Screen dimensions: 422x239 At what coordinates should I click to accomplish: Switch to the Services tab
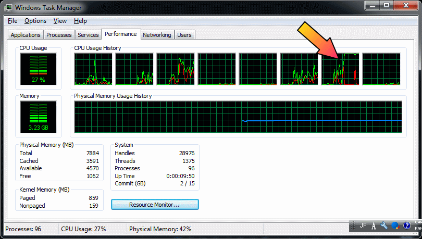tap(88, 35)
